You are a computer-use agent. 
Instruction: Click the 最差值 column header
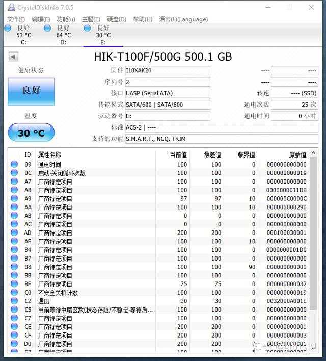coord(212,154)
